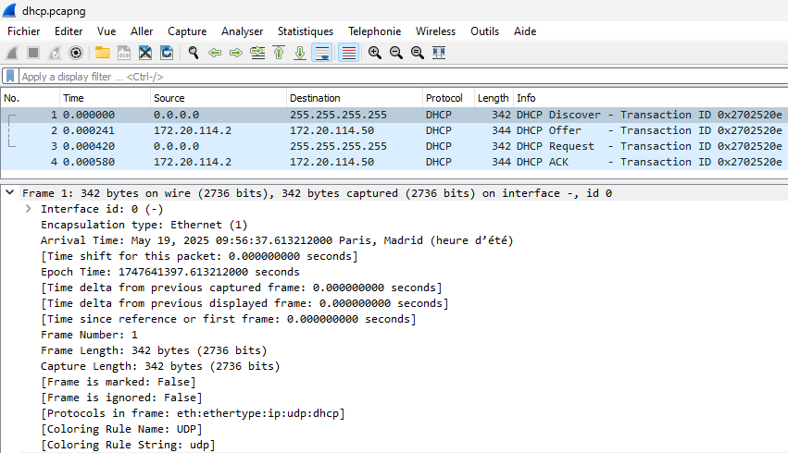
Task: Open the Aide menu
Action: click(525, 31)
